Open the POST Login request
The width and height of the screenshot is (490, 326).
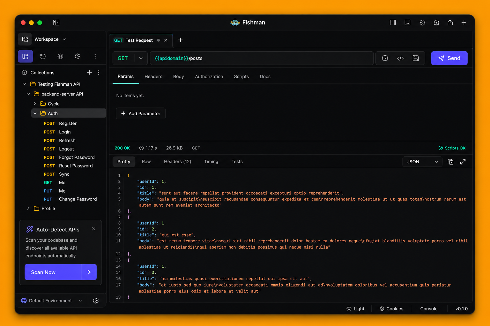(x=57, y=132)
